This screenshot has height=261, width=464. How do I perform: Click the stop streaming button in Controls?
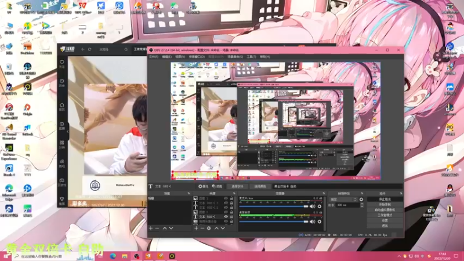click(385, 199)
